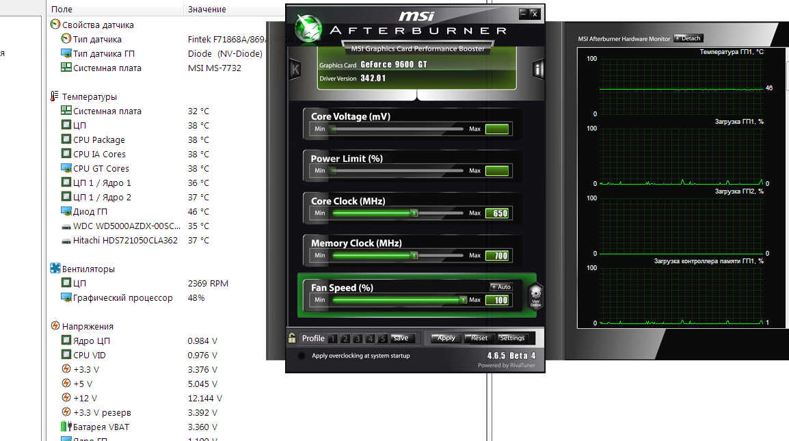Minimize the Afterburner window
This screenshot has width=789, height=441.
(x=523, y=14)
